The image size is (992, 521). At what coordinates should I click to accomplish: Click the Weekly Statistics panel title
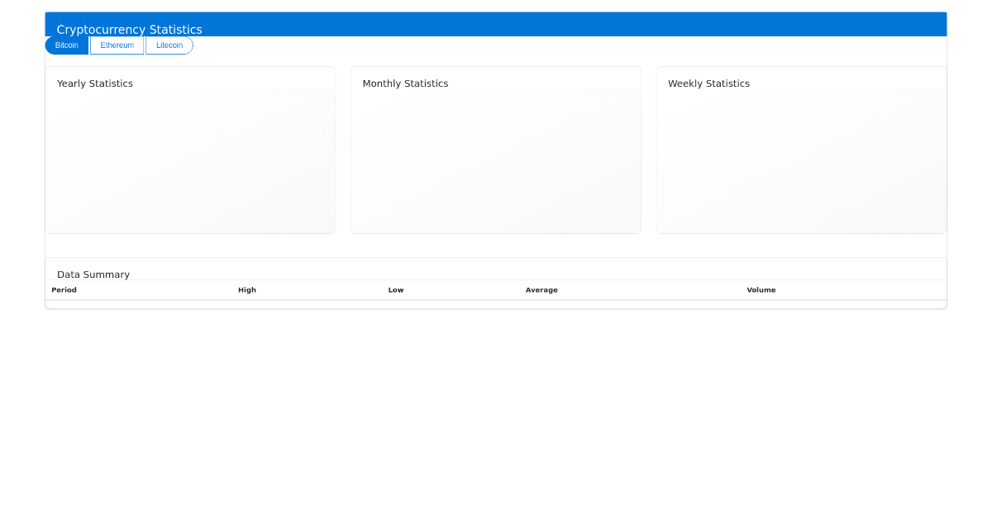[708, 83]
